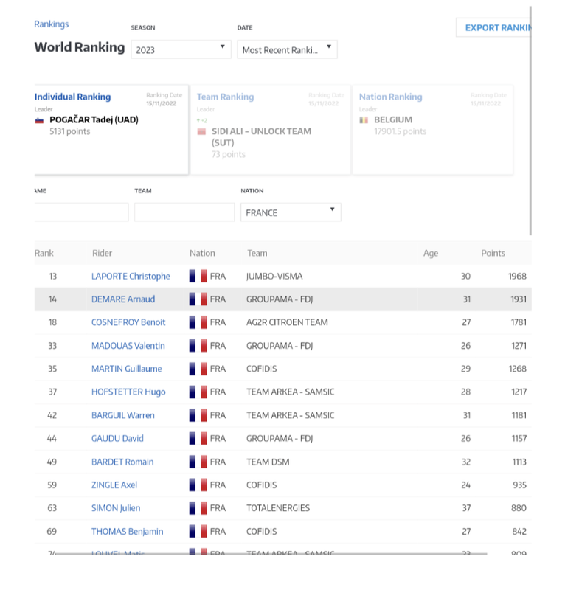Click French flag in GAUDU David row
The image size is (565, 590).
click(x=198, y=438)
